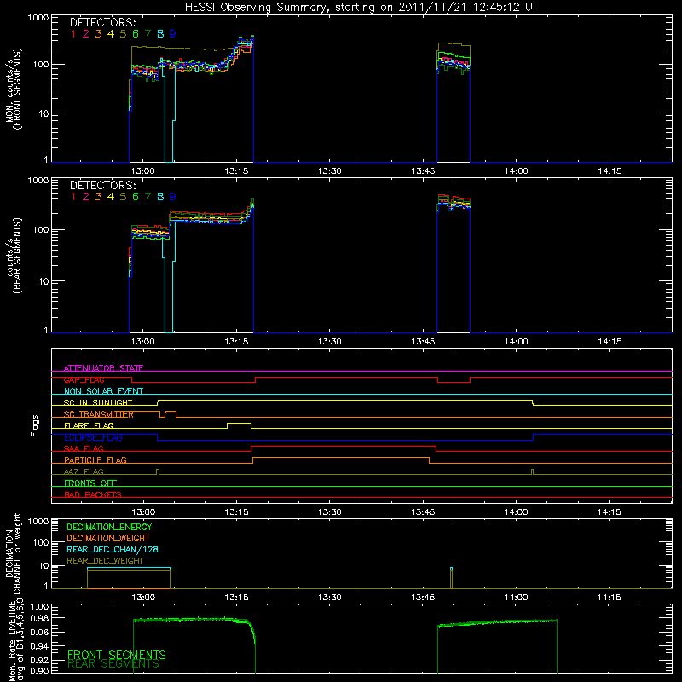Select green detector 6 in rear segments legend

136,197
